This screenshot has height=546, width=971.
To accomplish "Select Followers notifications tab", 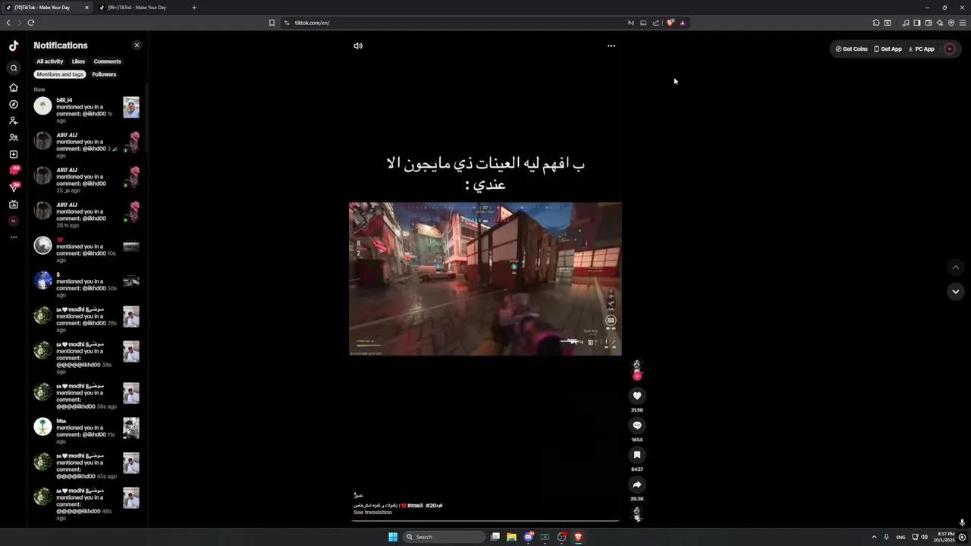I will [x=104, y=74].
